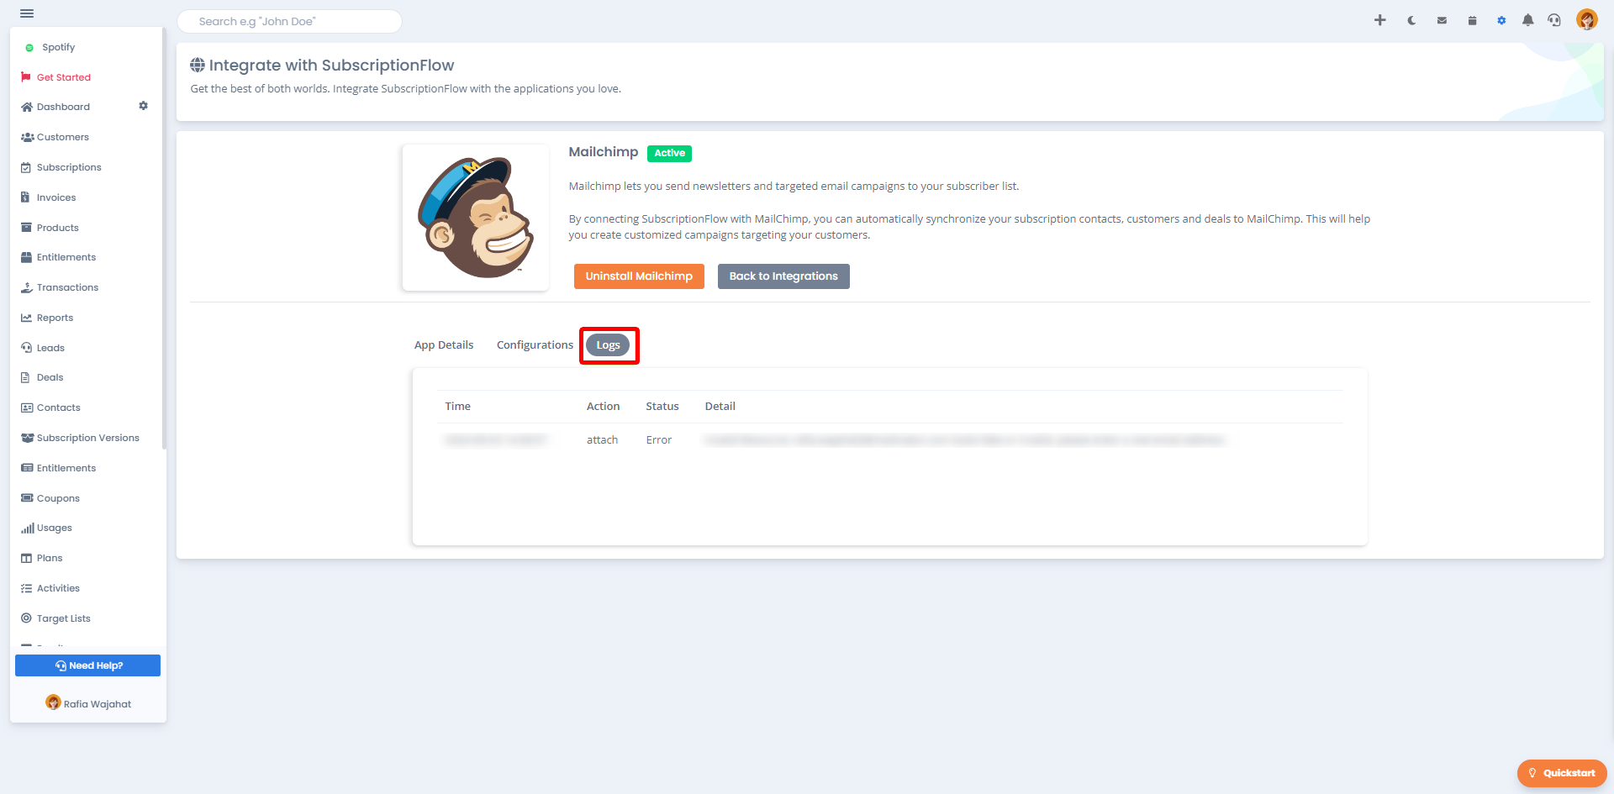
Task: Click the Uninstall Mailchimp button
Action: point(639,276)
